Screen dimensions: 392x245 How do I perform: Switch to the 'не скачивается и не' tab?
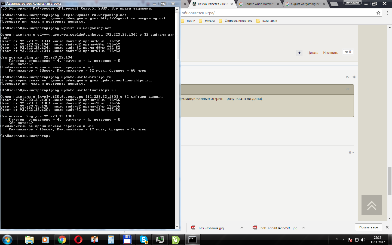click(212, 4)
